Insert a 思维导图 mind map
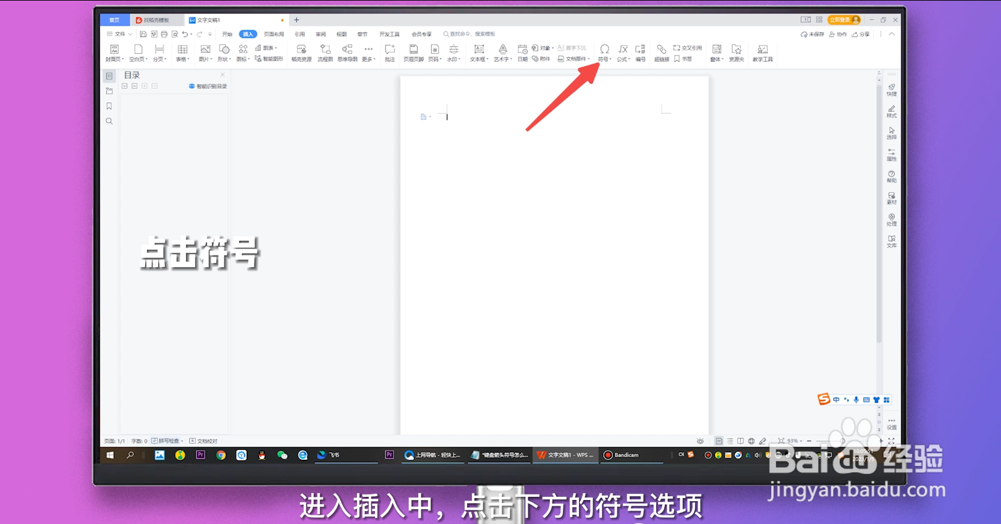This screenshot has width=1001, height=524. 347,52
